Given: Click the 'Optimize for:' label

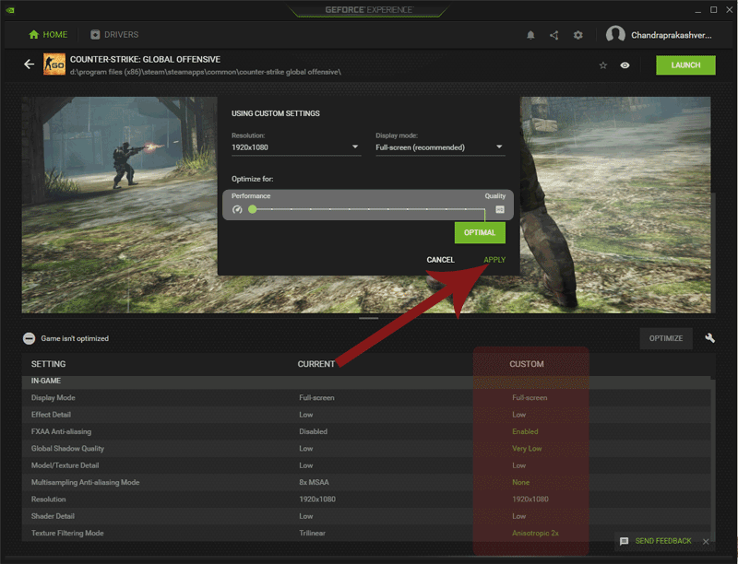Looking at the screenshot, I should [252, 179].
